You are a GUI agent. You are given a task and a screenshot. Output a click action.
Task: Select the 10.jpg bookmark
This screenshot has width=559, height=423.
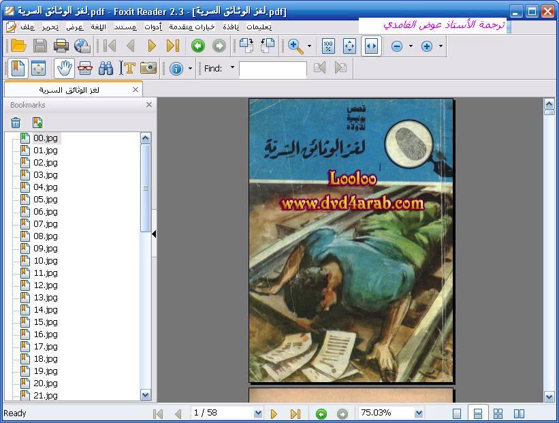click(x=46, y=261)
